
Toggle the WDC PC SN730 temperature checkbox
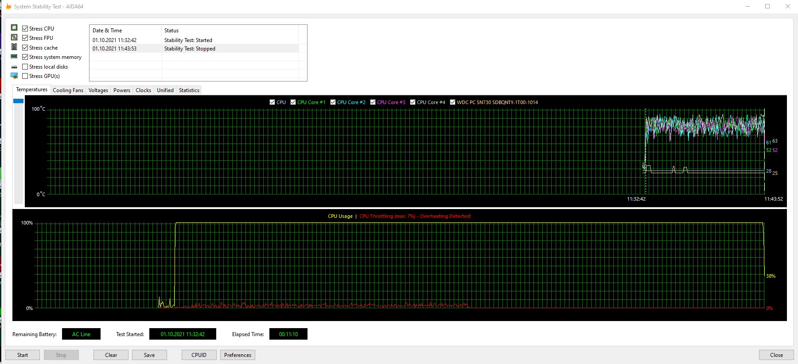[x=452, y=102]
